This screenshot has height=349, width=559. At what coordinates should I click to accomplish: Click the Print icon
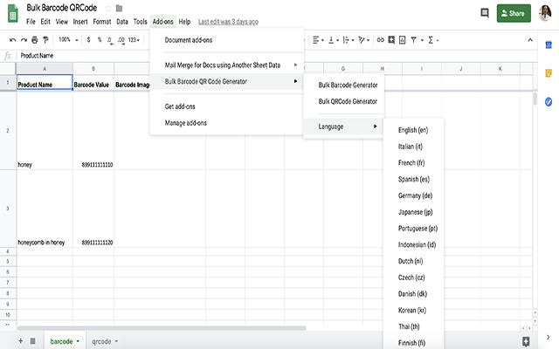(x=35, y=40)
